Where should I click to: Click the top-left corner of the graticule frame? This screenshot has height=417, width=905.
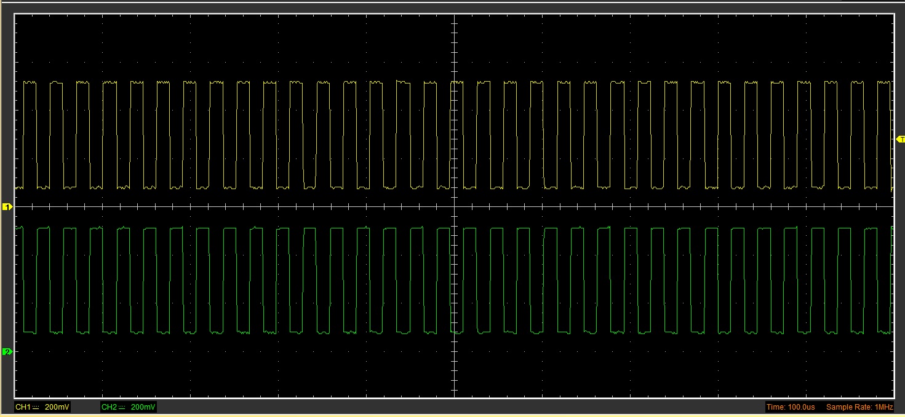pos(15,15)
